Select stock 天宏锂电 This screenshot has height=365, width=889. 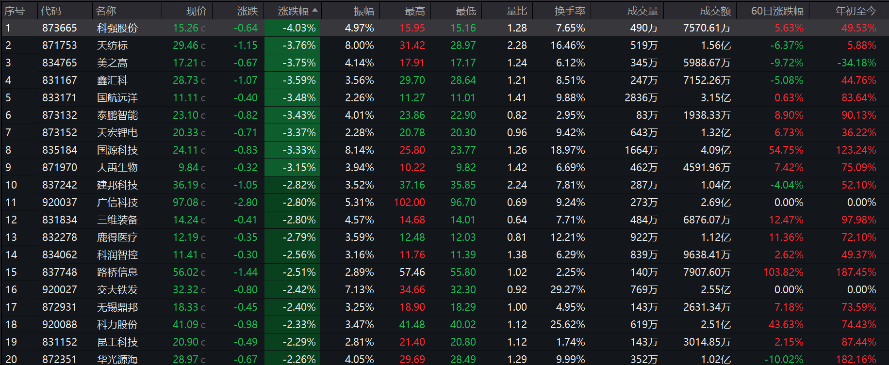click(117, 133)
